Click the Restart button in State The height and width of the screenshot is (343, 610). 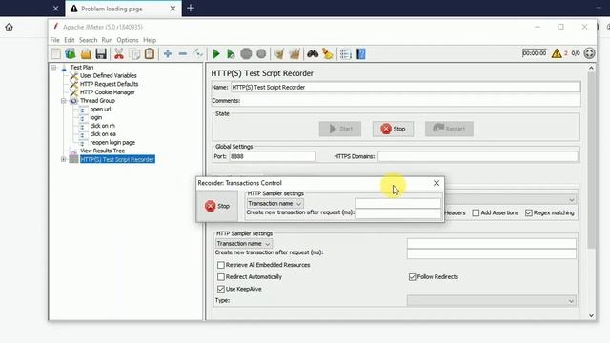(449, 129)
